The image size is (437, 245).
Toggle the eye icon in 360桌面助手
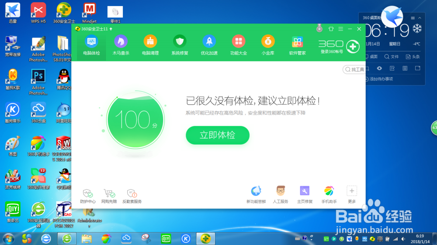379,68
